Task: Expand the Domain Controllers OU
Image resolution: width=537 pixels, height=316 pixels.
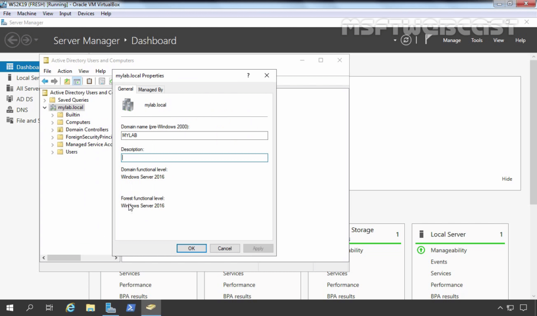Action: pos(52,130)
